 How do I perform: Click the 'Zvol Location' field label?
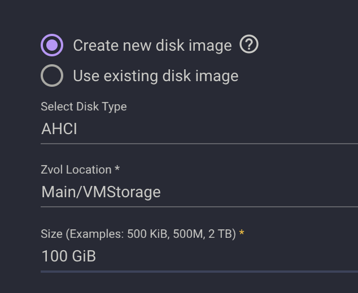click(x=76, y=170)
